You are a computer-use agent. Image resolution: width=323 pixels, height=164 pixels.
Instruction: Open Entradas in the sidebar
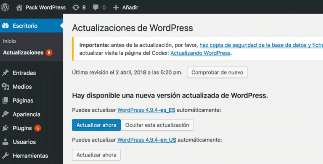click(x=24, y=73)
